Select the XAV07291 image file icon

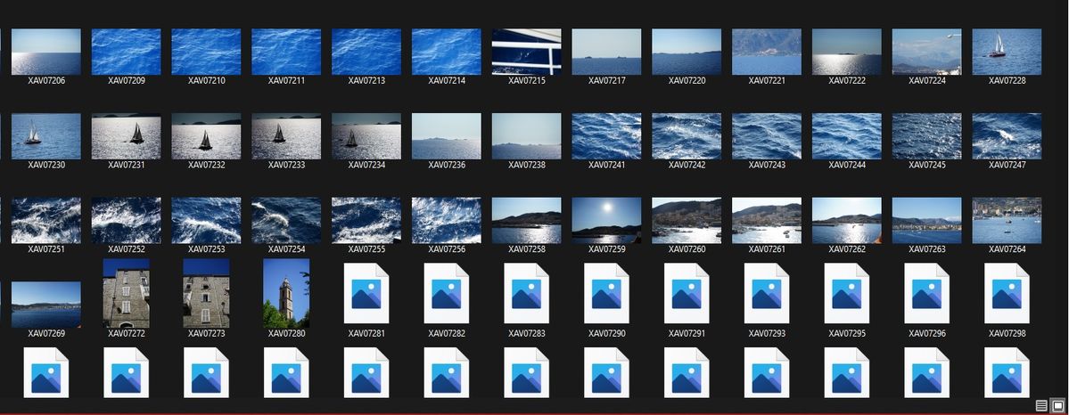687,293
